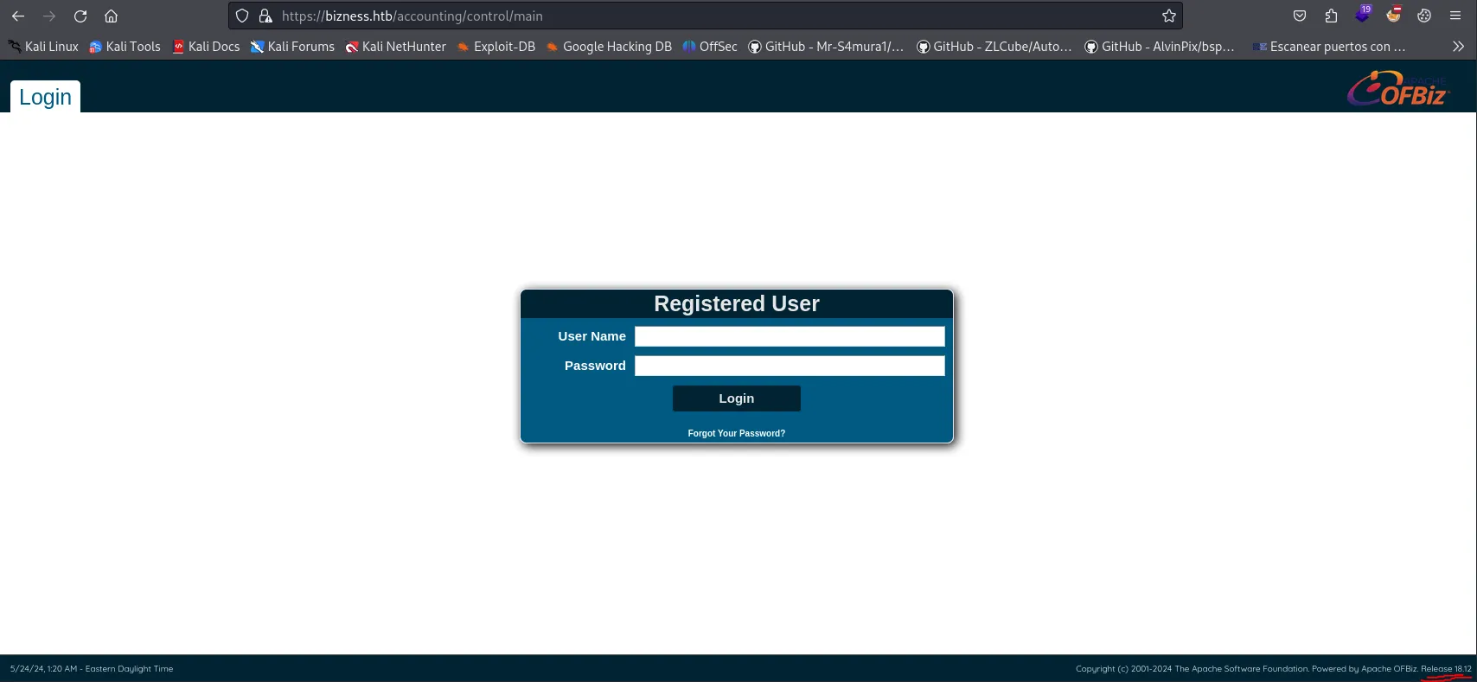Follow the Forgot Your Password link
The height and width of the screenshot is (682, 1477).
coord(737,433)
